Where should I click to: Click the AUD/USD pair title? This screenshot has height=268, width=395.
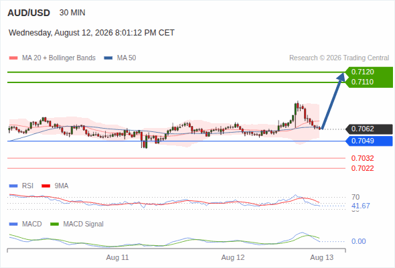29,13
